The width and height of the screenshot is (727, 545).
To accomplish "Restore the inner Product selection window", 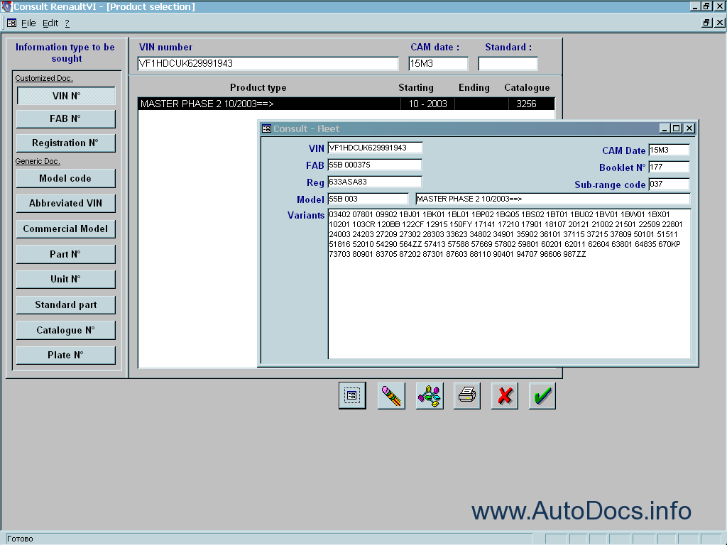I will point(707,22).
